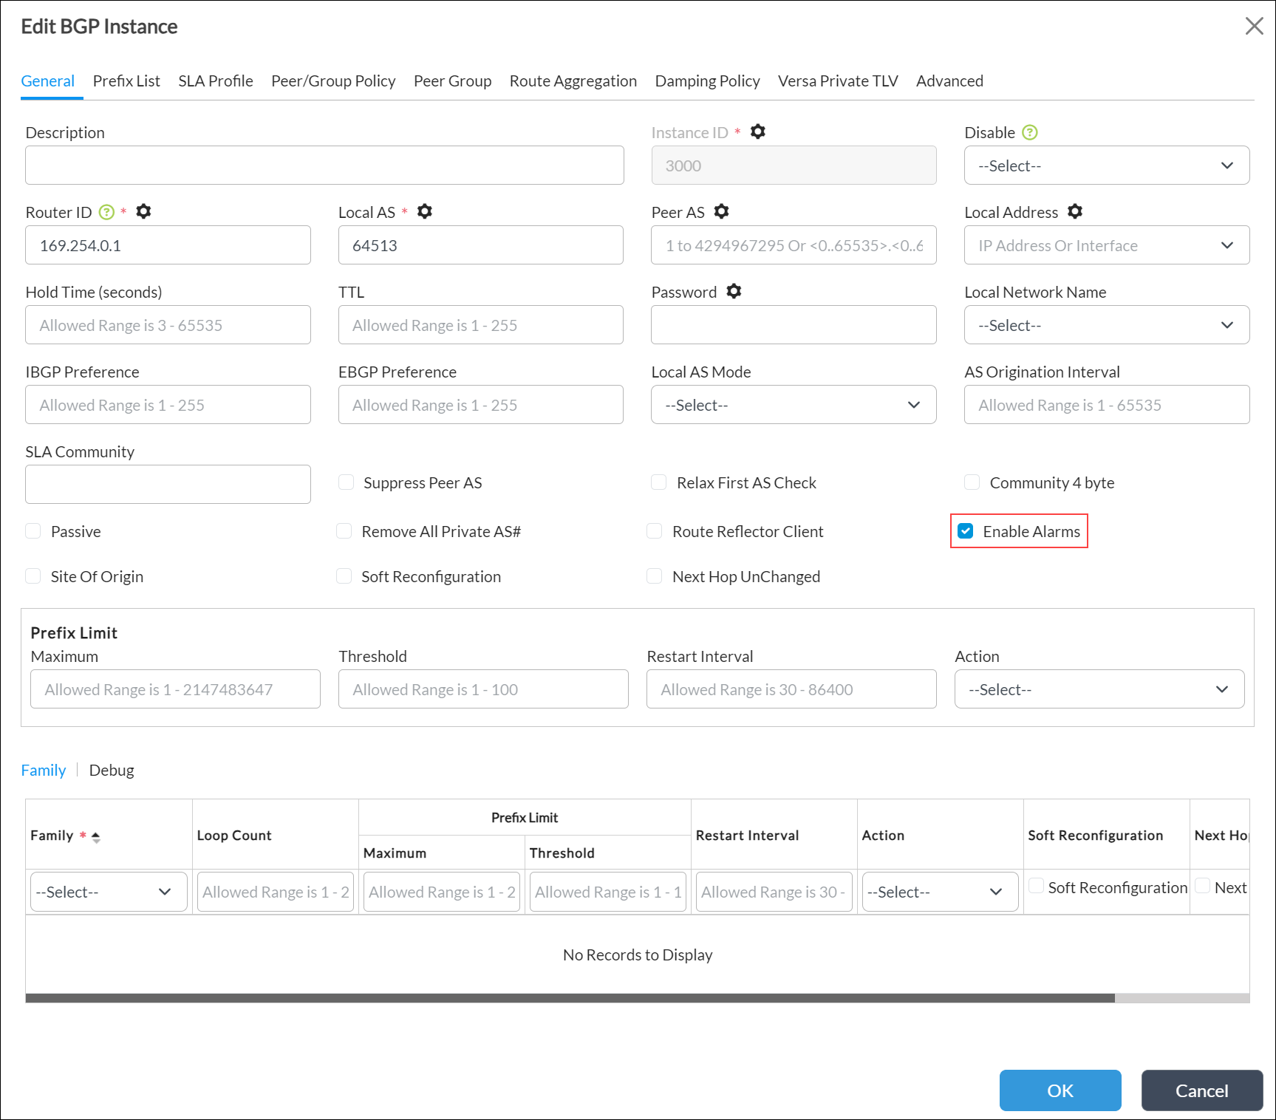The height and width of the screenshot is (1120, 1276).
Task: Enable the Site Of Origin checkbox
Action: (x=33, y=576)
